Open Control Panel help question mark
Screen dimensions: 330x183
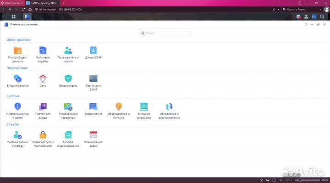306,24
